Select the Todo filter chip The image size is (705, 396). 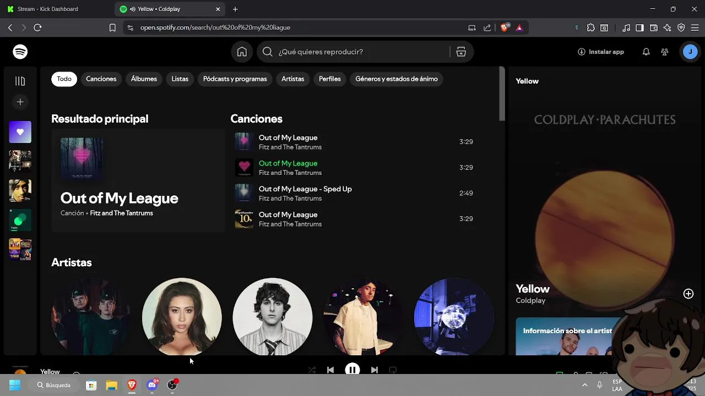tap(64, 79)
